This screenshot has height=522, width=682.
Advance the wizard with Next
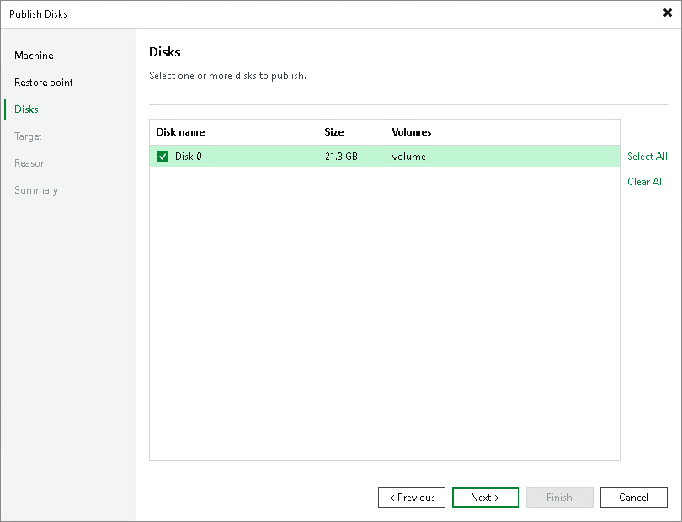486,498
